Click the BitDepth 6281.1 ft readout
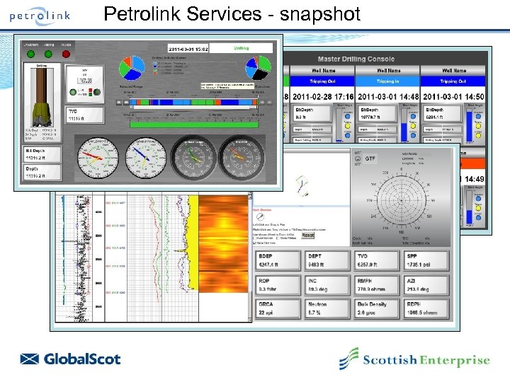Screen dimensions: 510x382 442,113
